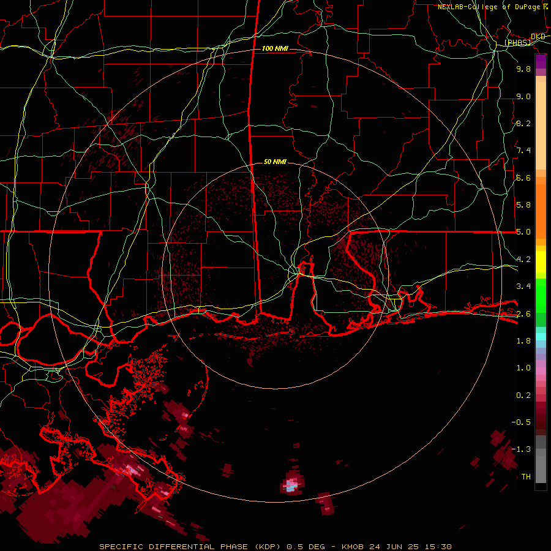Screen dimensions: 551x551
Task: Click the 50 NMI range ring label
Action: (x=275, y=162)
